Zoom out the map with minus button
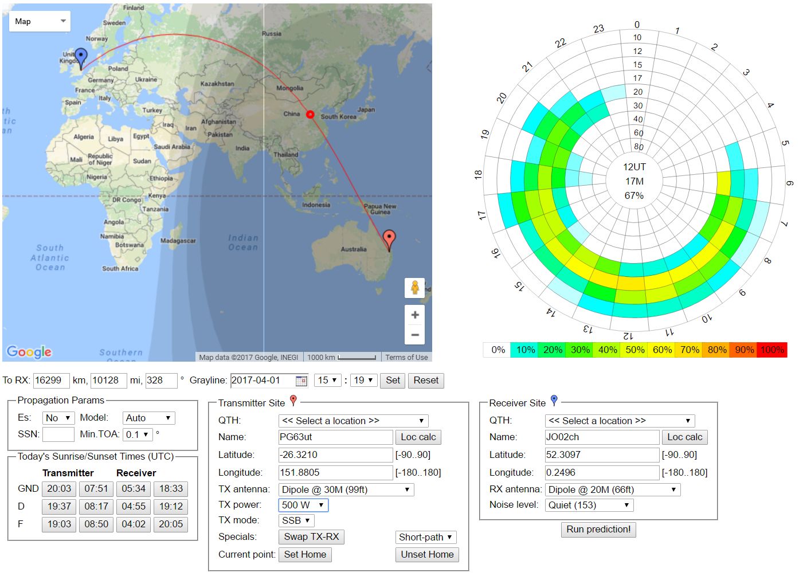 [415, 335]
